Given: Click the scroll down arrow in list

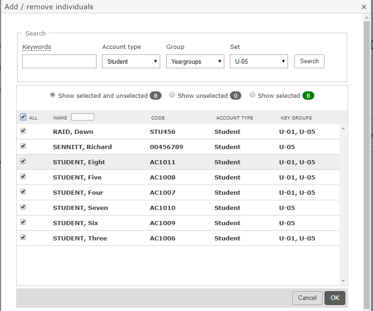Looking at the screenshot, I should click(x=343, y=281).
